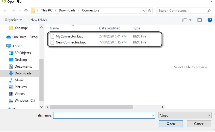Click the 3D Objects cube icon
Screen dimensions: 215x132
[x=11, y=53]
